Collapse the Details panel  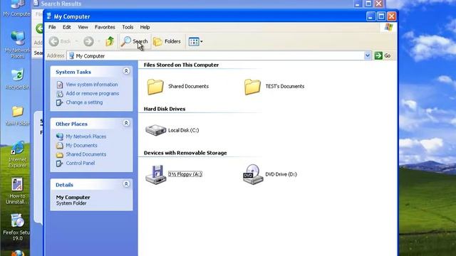(126, 184)
